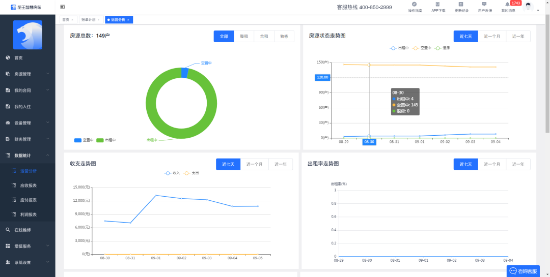Click the APP下载 download icon
Viewport: 550px width, 277px height.
[x=438, y=4]
